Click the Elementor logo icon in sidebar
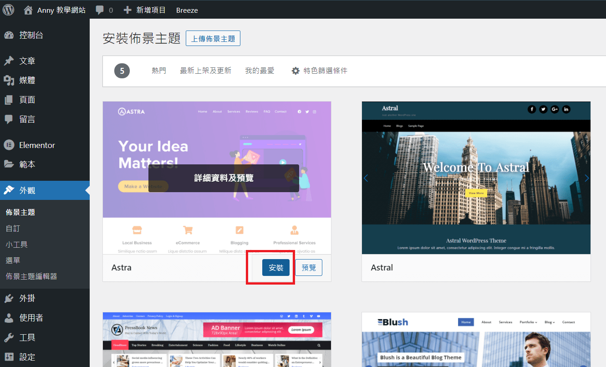Viewport: 606px width, 367px height. (9, 145)
